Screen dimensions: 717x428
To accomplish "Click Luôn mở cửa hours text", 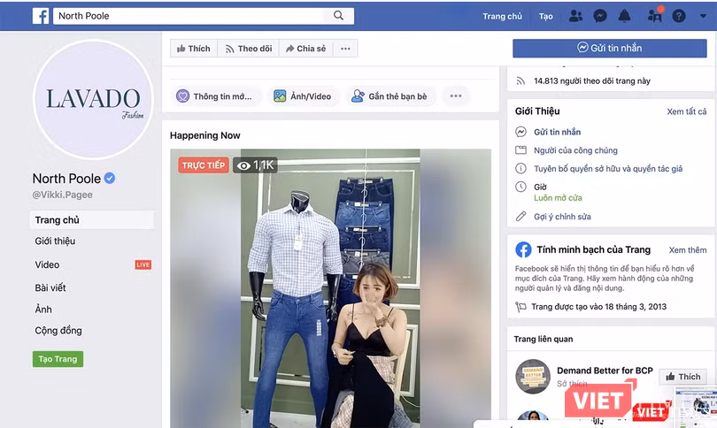I will pyautogui.click(x=558, y=198).
